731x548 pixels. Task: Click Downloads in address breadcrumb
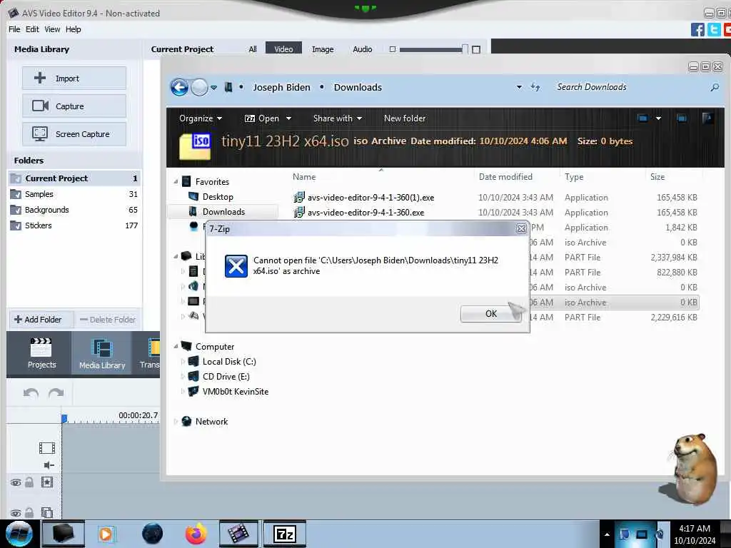[x=358, y=87]
